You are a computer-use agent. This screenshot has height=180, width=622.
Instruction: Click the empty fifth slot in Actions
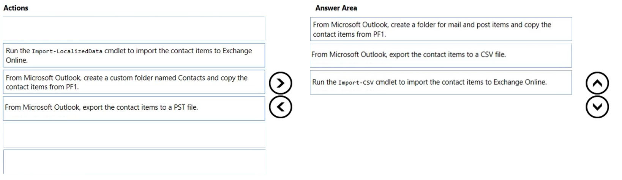[x=134, y=135]
